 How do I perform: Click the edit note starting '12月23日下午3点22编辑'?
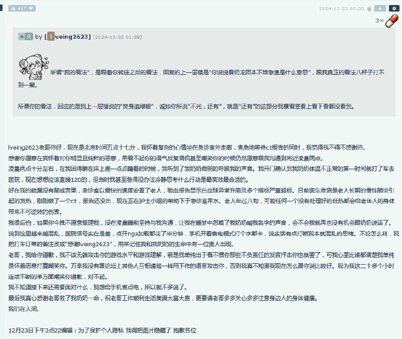pyautogui.click(x=103, y=330)
